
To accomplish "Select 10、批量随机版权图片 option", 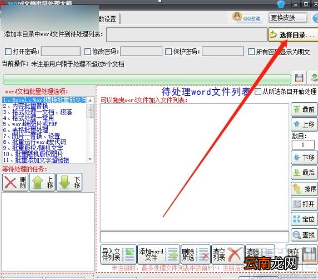I will point(33,154).
